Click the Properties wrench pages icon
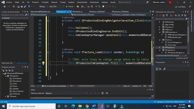194x109 pixels. pyautogui.click(x=164, y=69)
